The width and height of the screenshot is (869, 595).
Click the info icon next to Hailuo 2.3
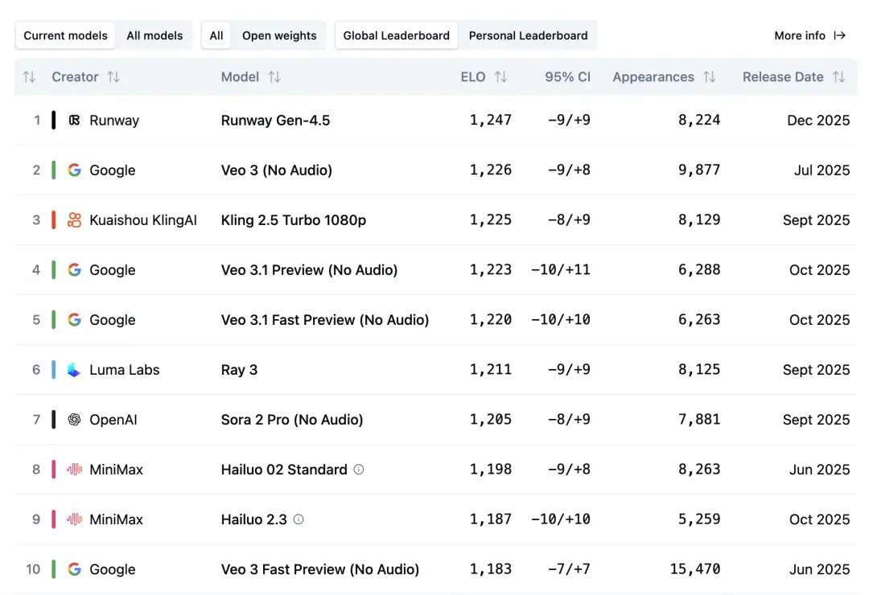pos(299,519)
